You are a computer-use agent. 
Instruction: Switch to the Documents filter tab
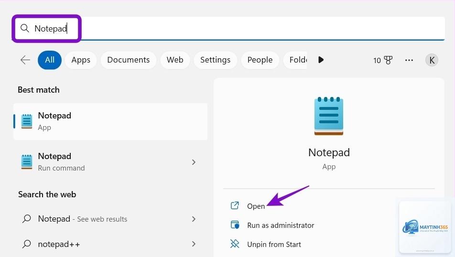pos(128,60)
